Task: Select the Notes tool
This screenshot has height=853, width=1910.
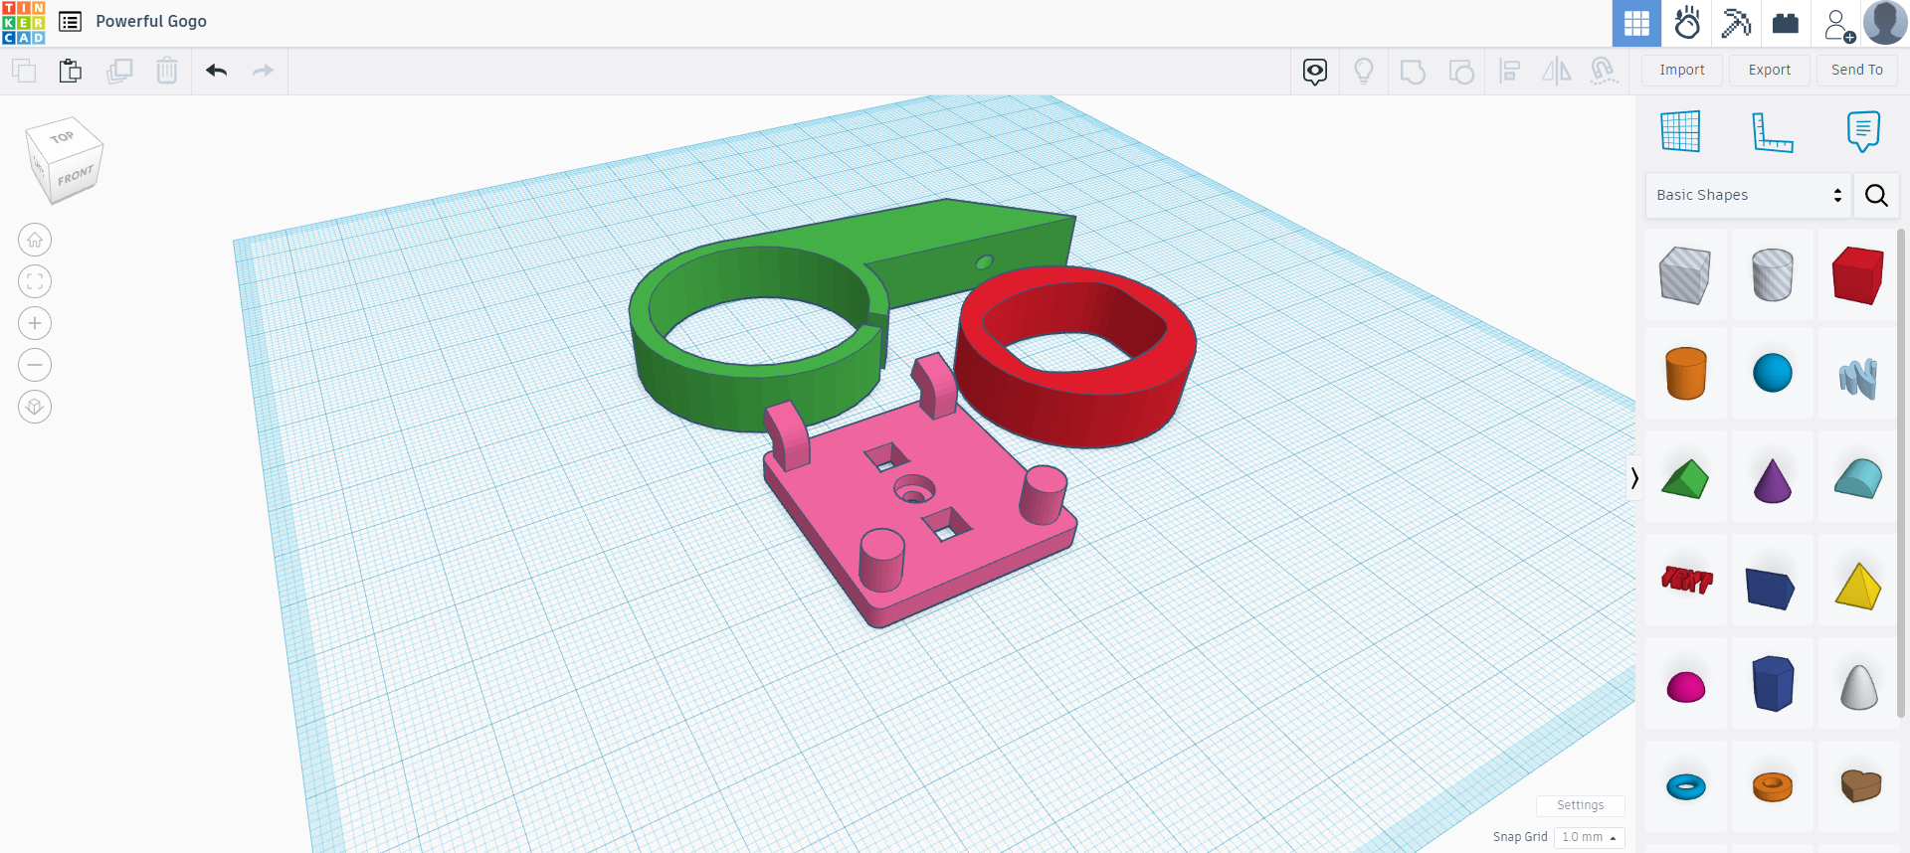Action: (x=1863, y=131)
